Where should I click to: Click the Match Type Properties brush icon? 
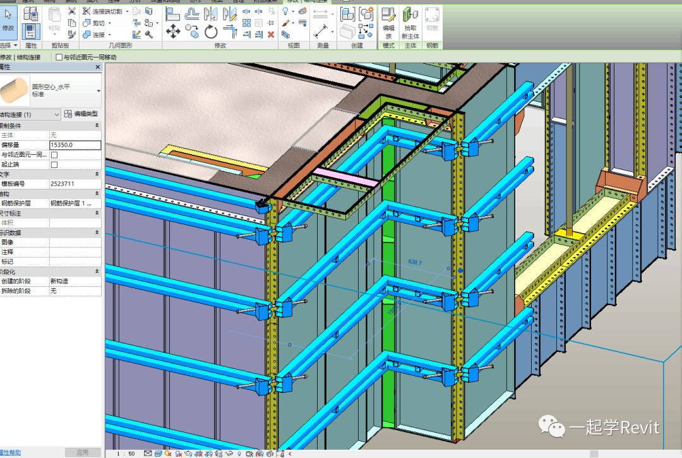pos(72,34)
